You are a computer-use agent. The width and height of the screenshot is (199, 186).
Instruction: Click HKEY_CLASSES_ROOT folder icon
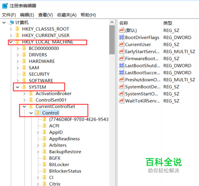click(18, 29)
